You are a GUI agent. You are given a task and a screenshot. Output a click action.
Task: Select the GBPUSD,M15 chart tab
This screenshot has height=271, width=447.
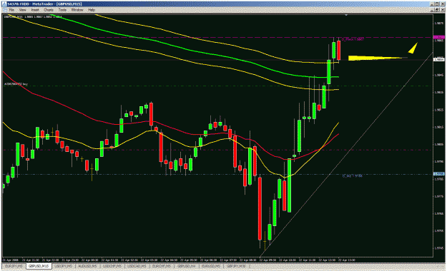[39, 266]
